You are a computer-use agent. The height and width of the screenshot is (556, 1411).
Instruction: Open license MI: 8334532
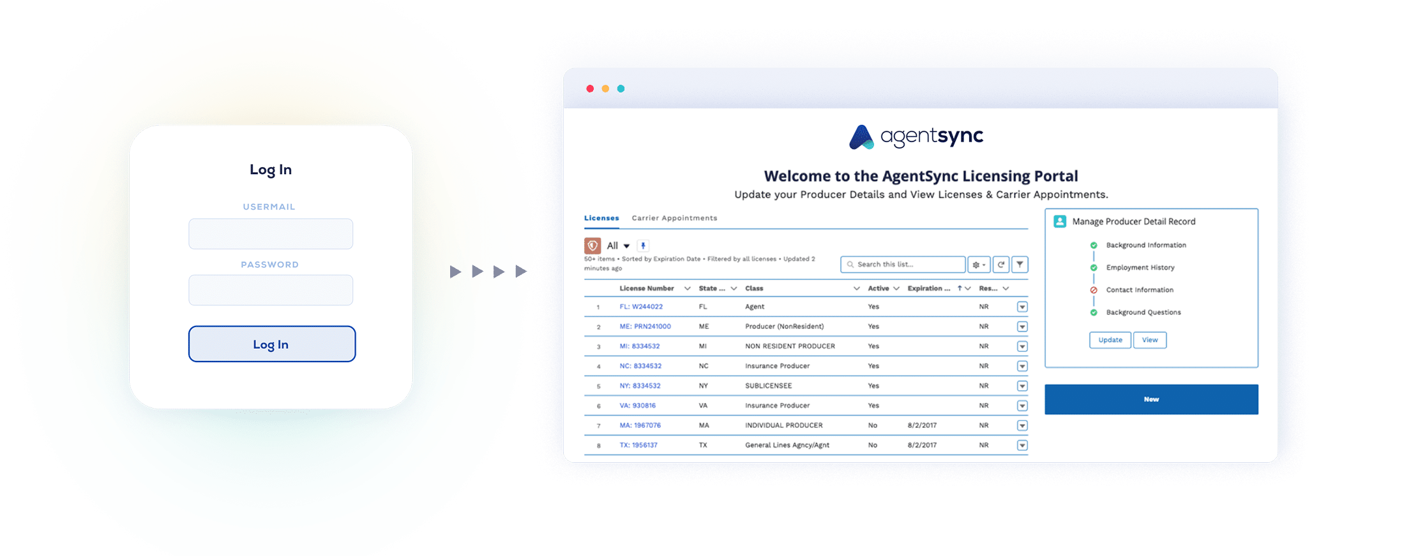coord(640,346)
